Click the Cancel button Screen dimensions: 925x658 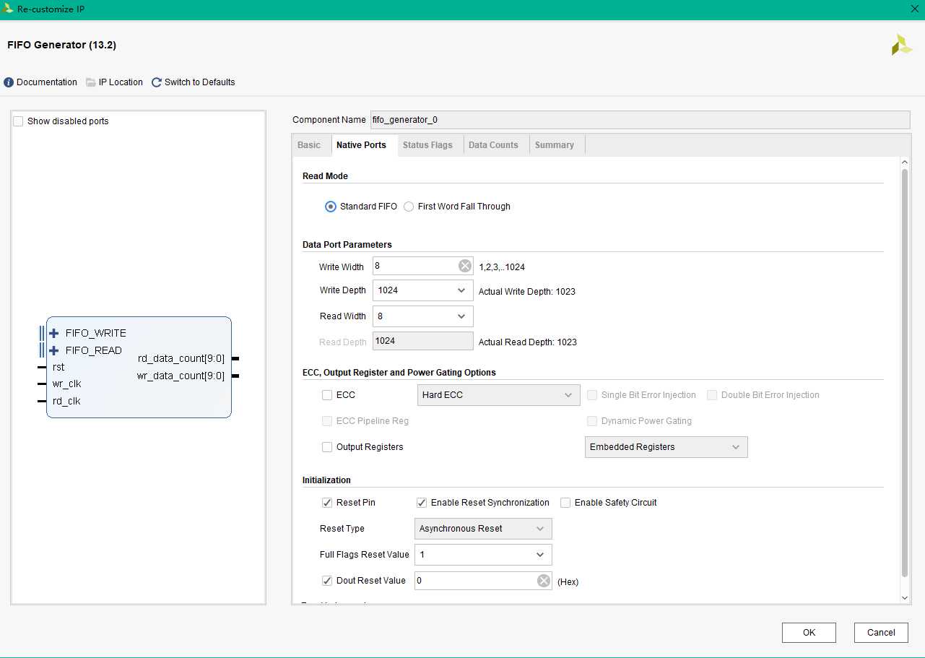tap(881, 633)
